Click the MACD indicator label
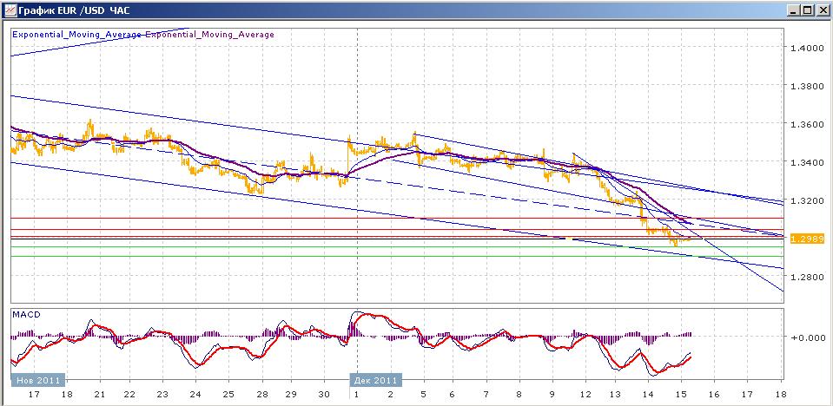 click(26, 314)
